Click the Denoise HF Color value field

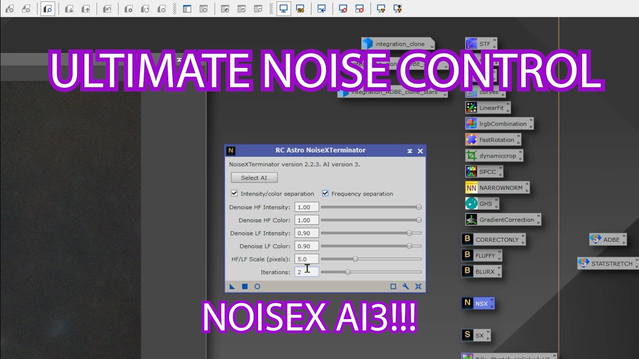[307, 220]
